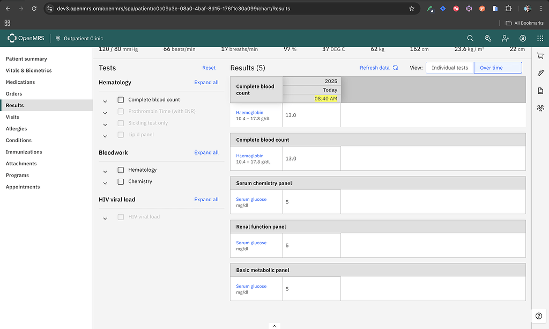Click the add patient icon
Screen dimensions: 549x329
506,38
